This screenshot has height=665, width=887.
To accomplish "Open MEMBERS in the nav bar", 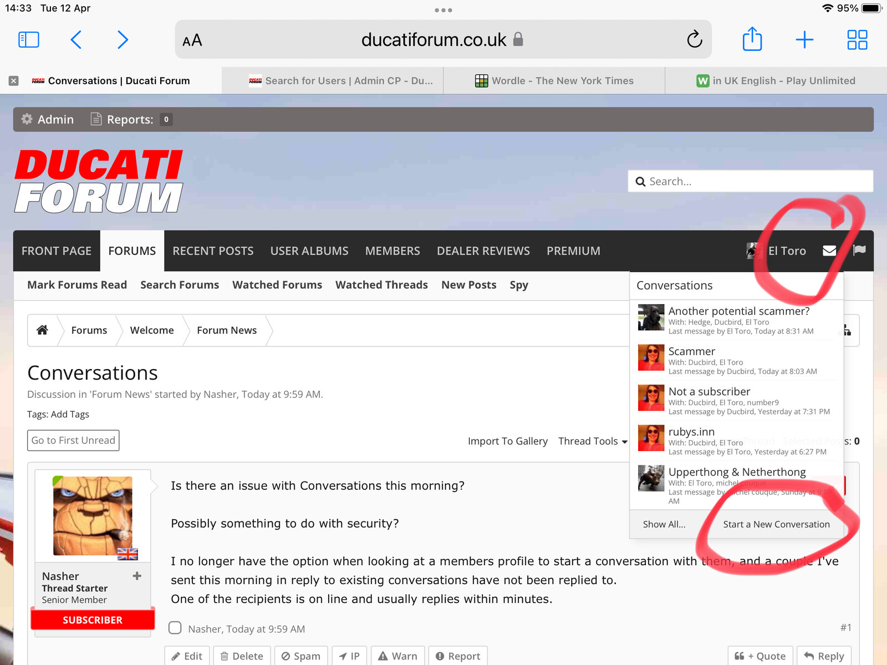I will point(392,250).
